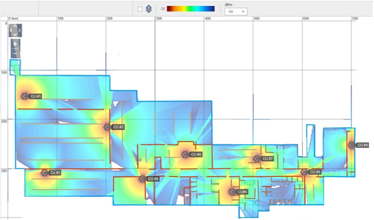Pan the map left with the arrow

[10, 30]
